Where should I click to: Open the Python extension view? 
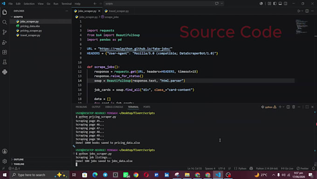pos(5,72)
